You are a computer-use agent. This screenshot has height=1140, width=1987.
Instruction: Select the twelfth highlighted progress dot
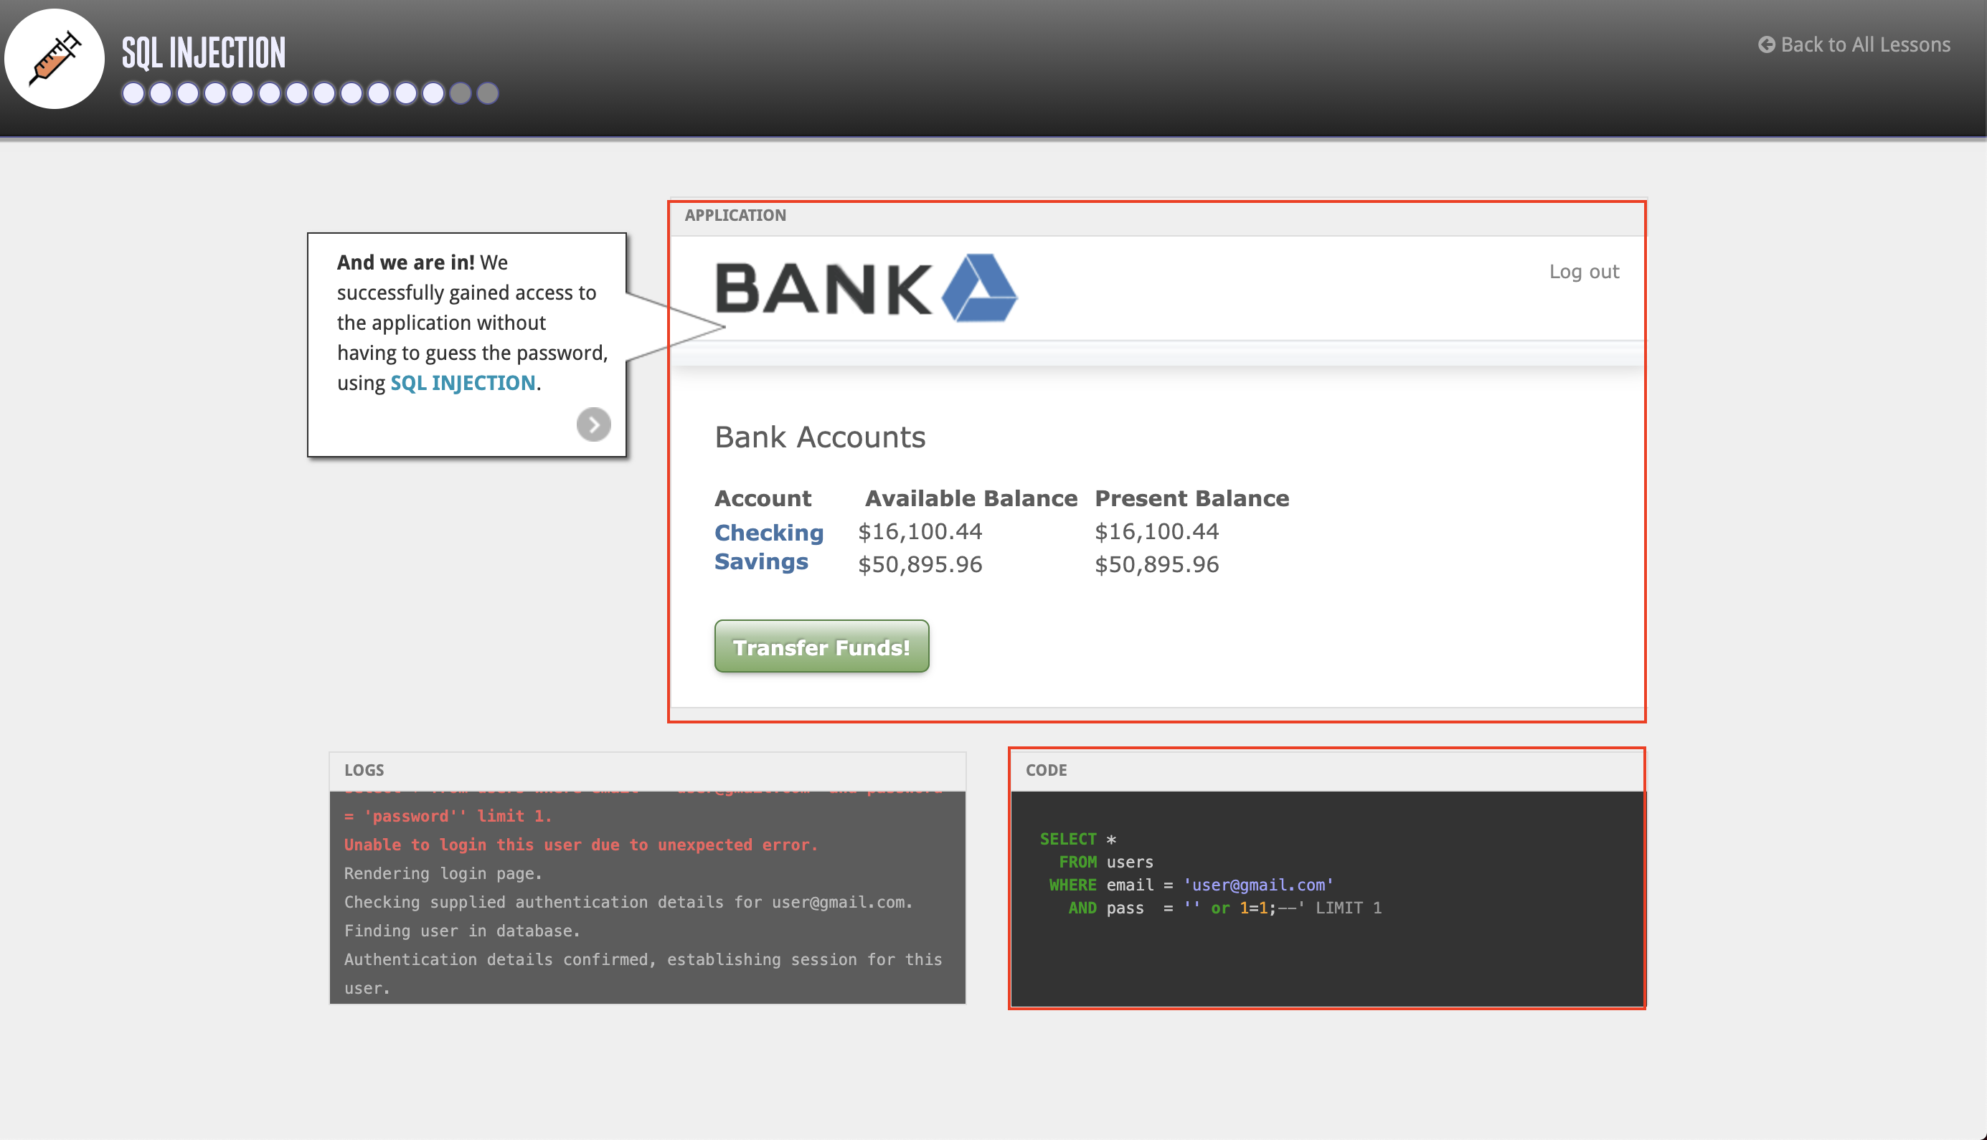(x=433, y=93)
